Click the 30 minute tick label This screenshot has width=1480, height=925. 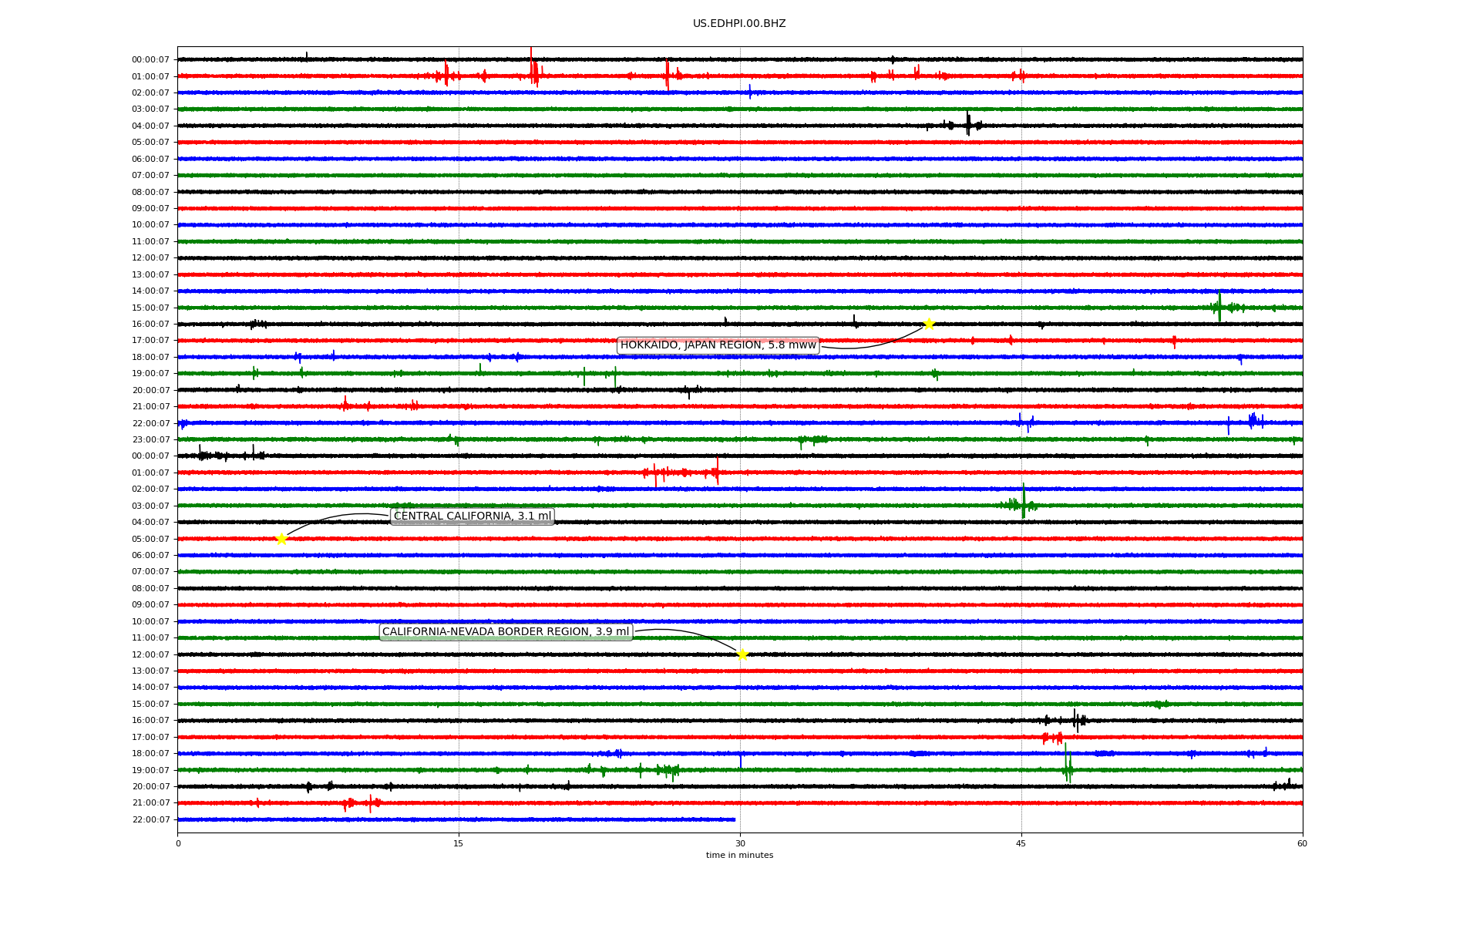pos(740,843)
